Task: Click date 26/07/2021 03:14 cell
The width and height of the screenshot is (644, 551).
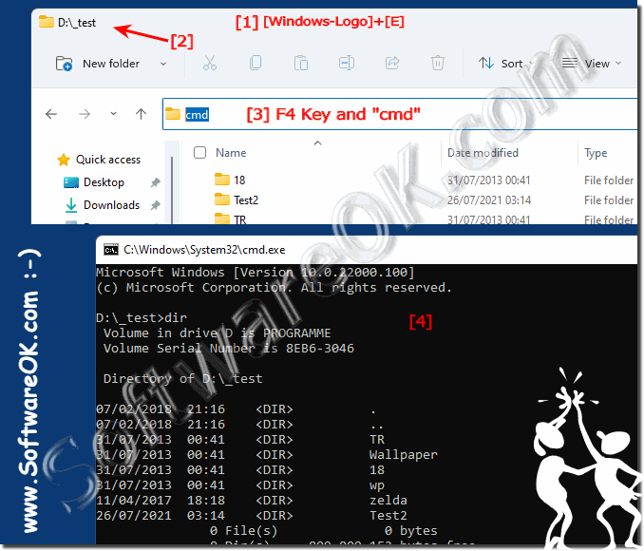Action: (489, 200)
